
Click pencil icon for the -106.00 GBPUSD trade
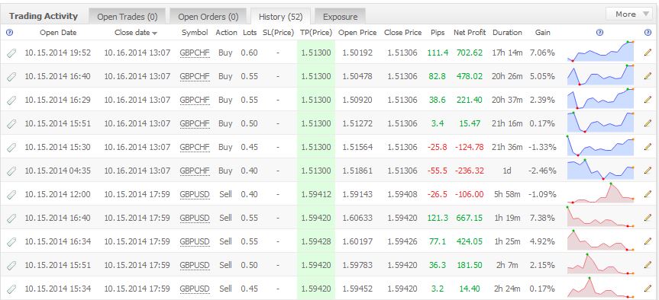[x=648, y=194]
